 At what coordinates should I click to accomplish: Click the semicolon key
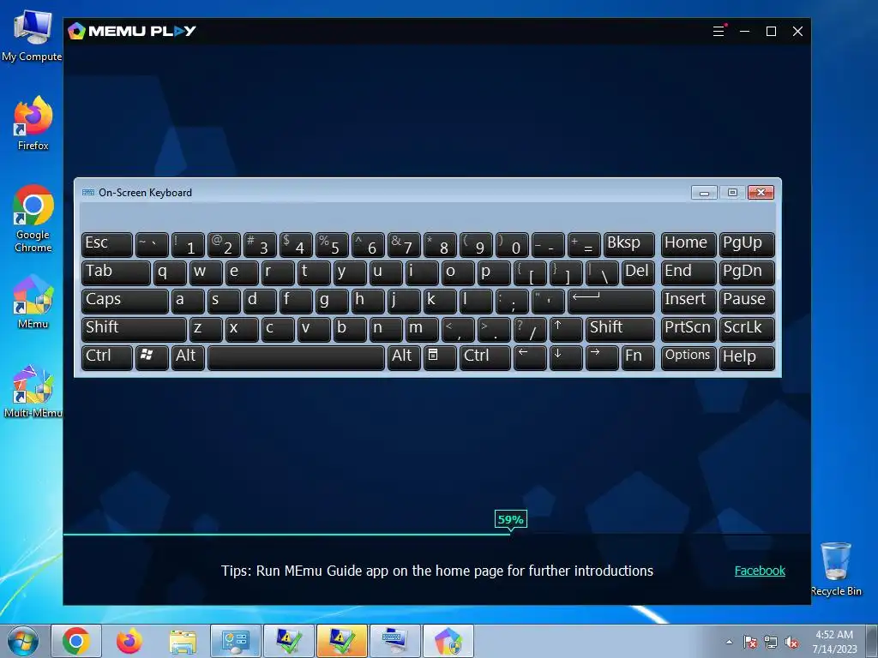click(512, 301)
